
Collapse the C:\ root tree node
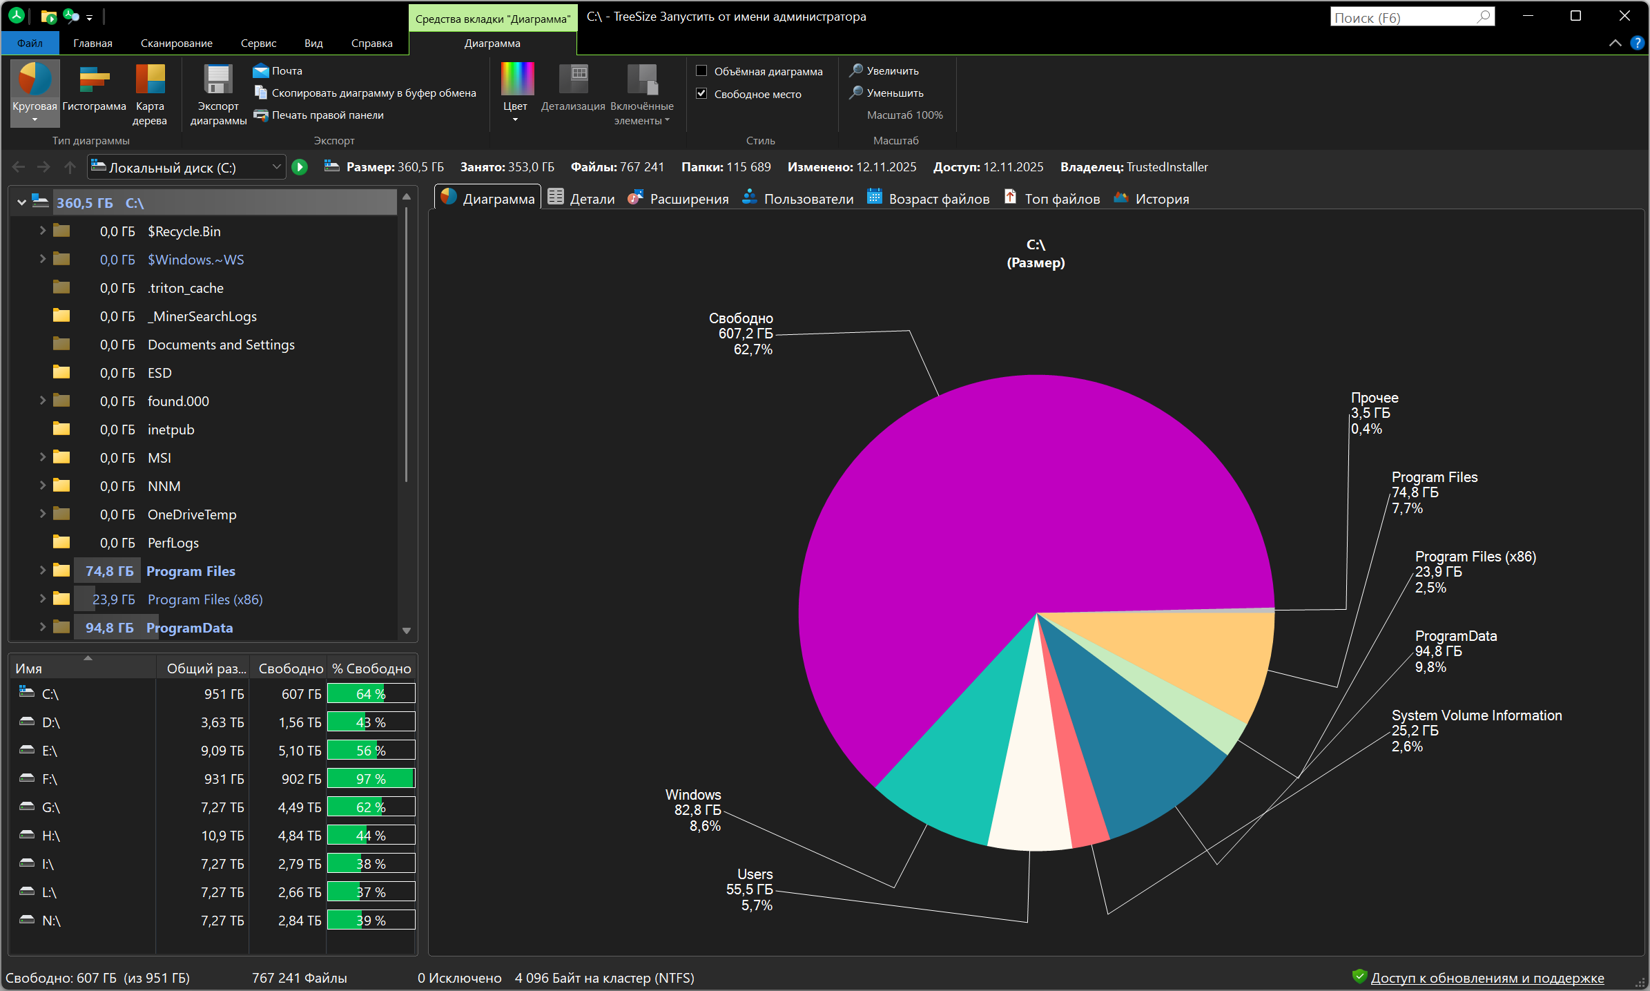pos(21,203)
